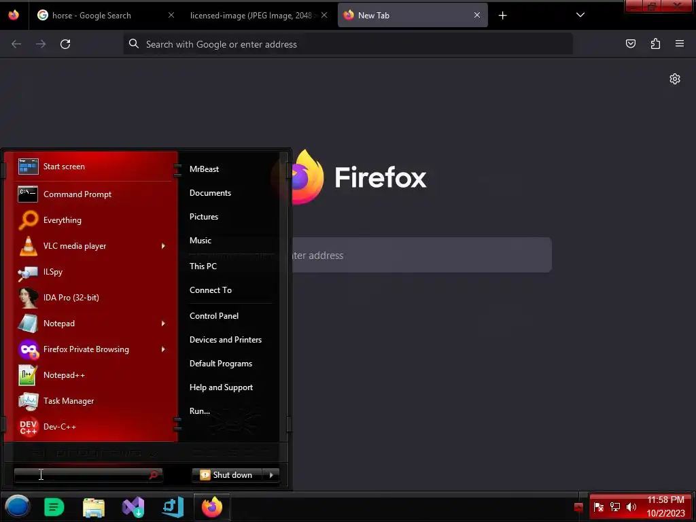Click the Shut down button
The image size is (696, 522).
(x=227, y=475)
